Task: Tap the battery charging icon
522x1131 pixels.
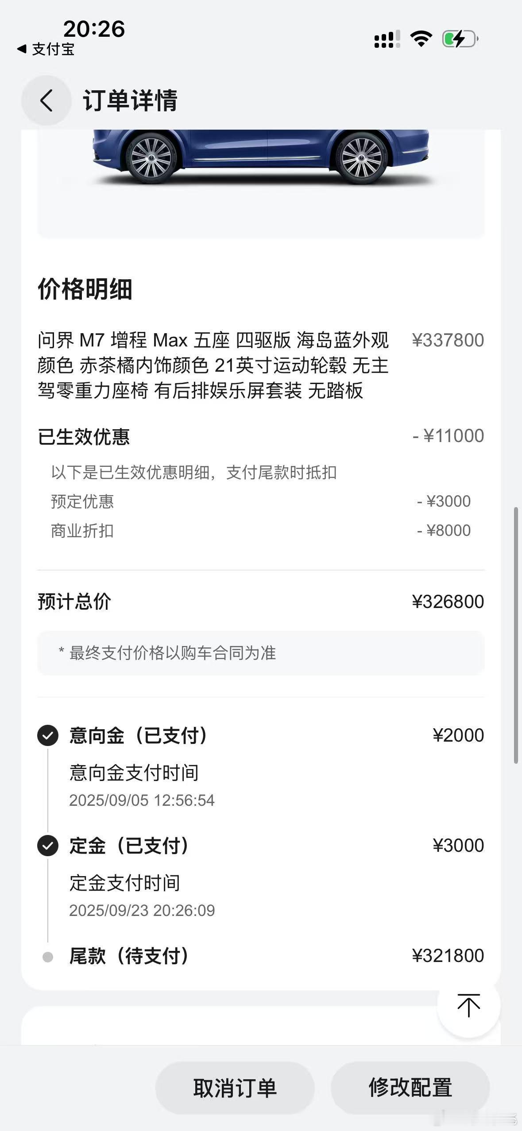Action: [460, 39]
